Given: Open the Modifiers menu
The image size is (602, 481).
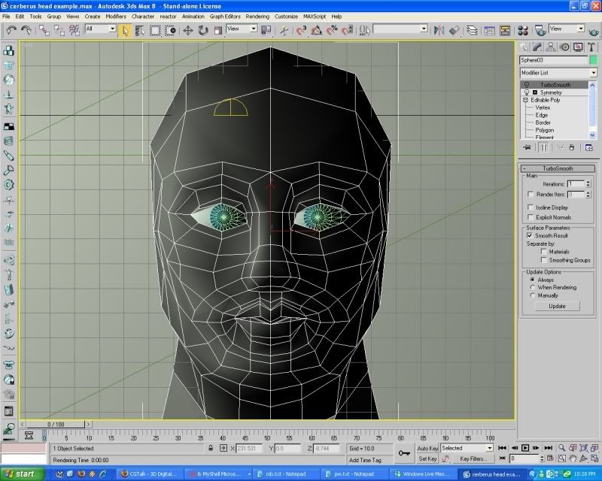Looking at the screenshot, I should 116,16.
